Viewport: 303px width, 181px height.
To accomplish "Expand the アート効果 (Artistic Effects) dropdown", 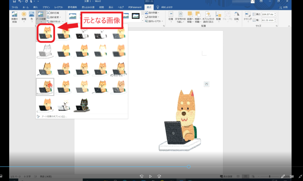I will pos(40,17).
